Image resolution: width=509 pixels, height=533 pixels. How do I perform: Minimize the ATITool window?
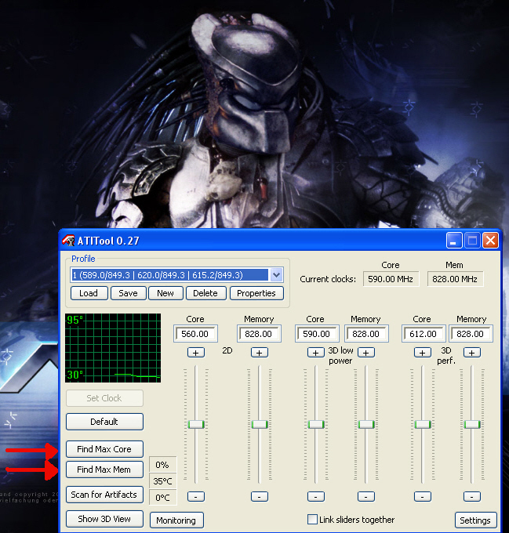(x=454, y=241)
